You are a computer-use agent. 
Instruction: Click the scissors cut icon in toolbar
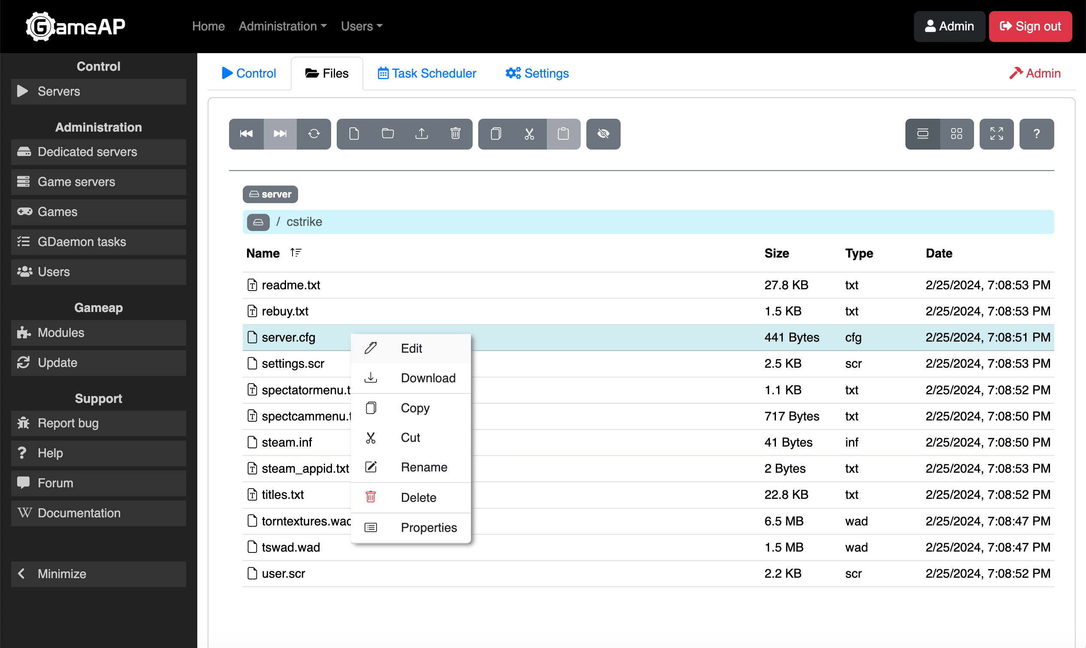pyautogui.click(x=529, y=134)
